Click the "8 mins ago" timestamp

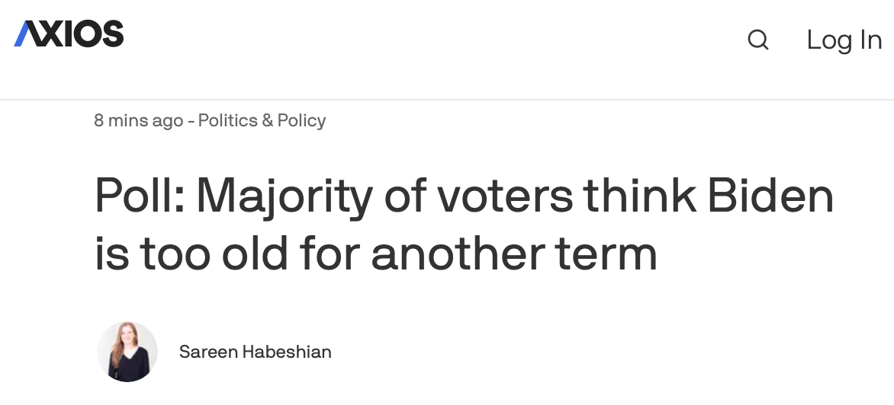pos(138,120)
